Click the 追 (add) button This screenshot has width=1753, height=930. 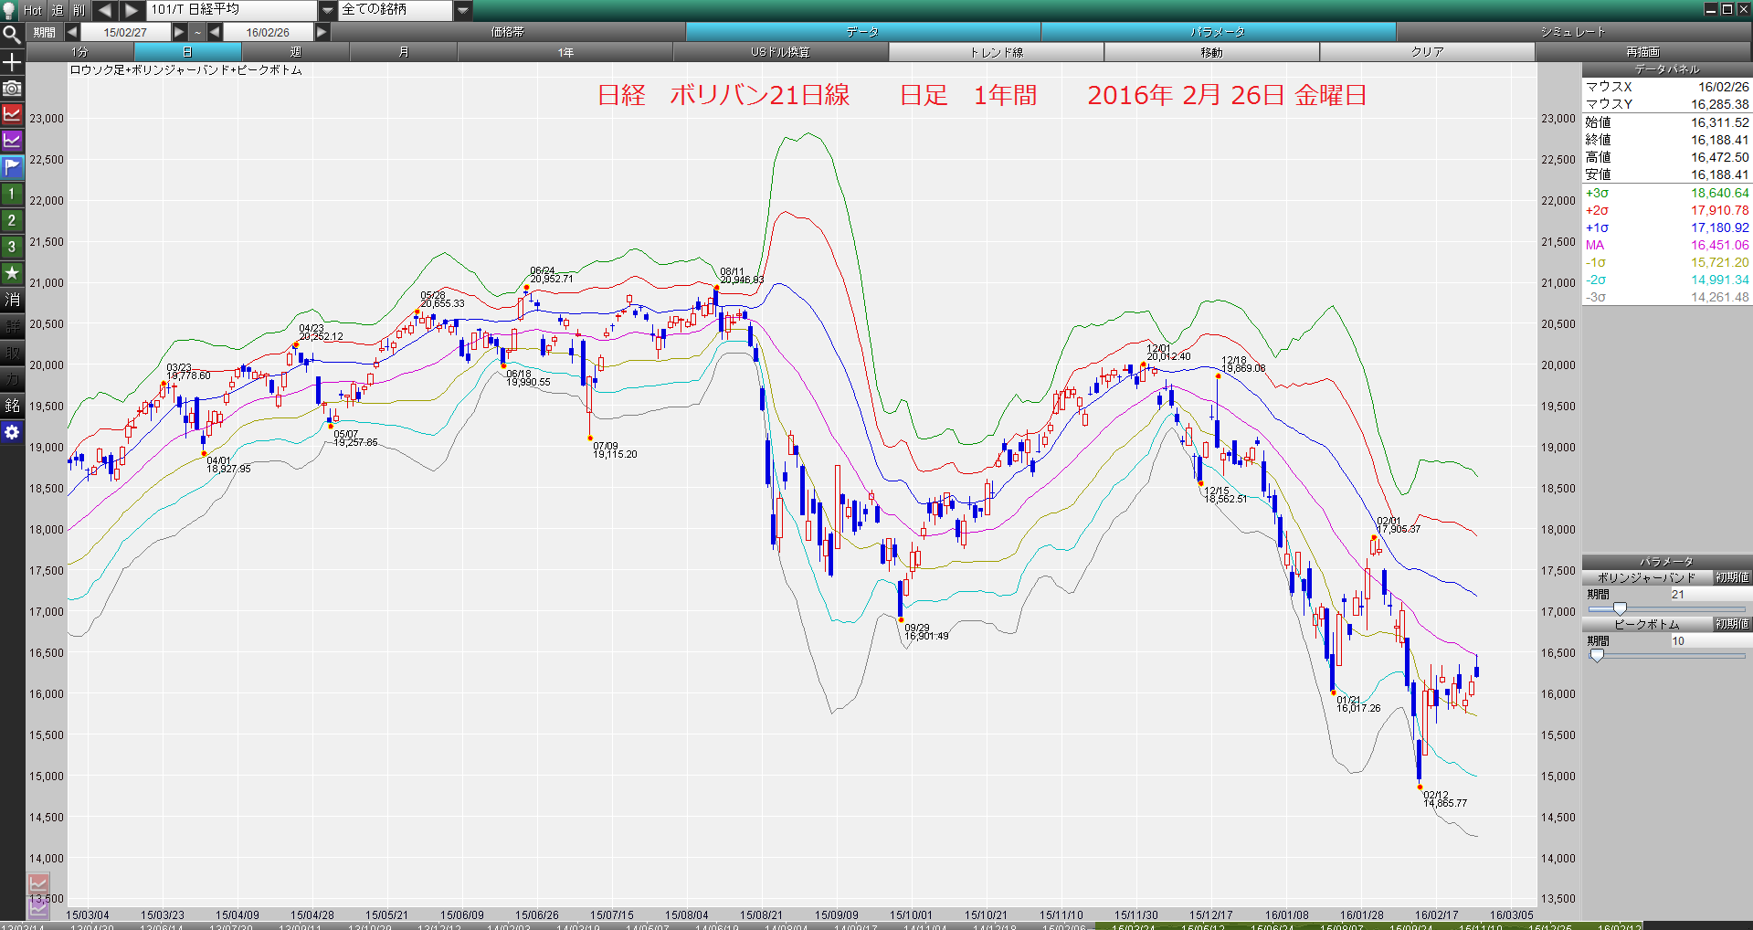pyautogui.click(x=57, y=10)
